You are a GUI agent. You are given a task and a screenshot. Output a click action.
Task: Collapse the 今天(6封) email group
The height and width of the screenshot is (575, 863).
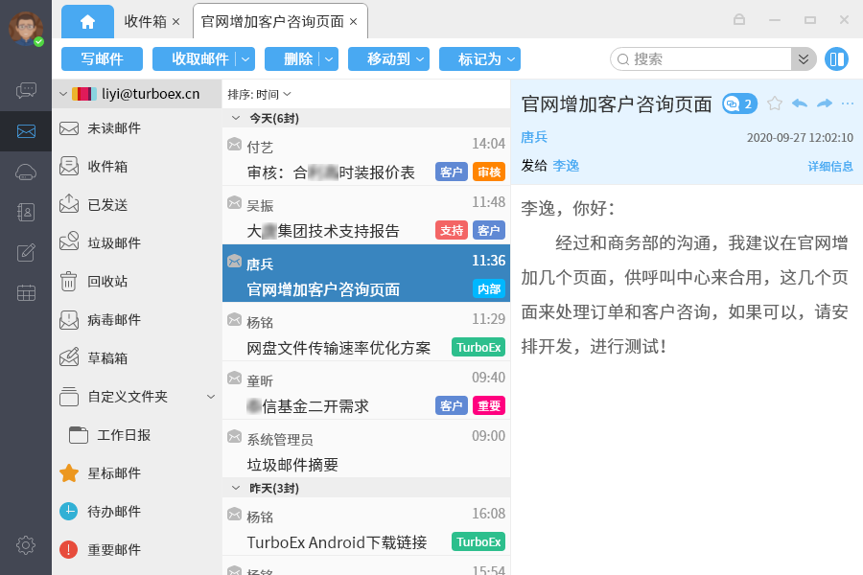click(x=236, y=119)
